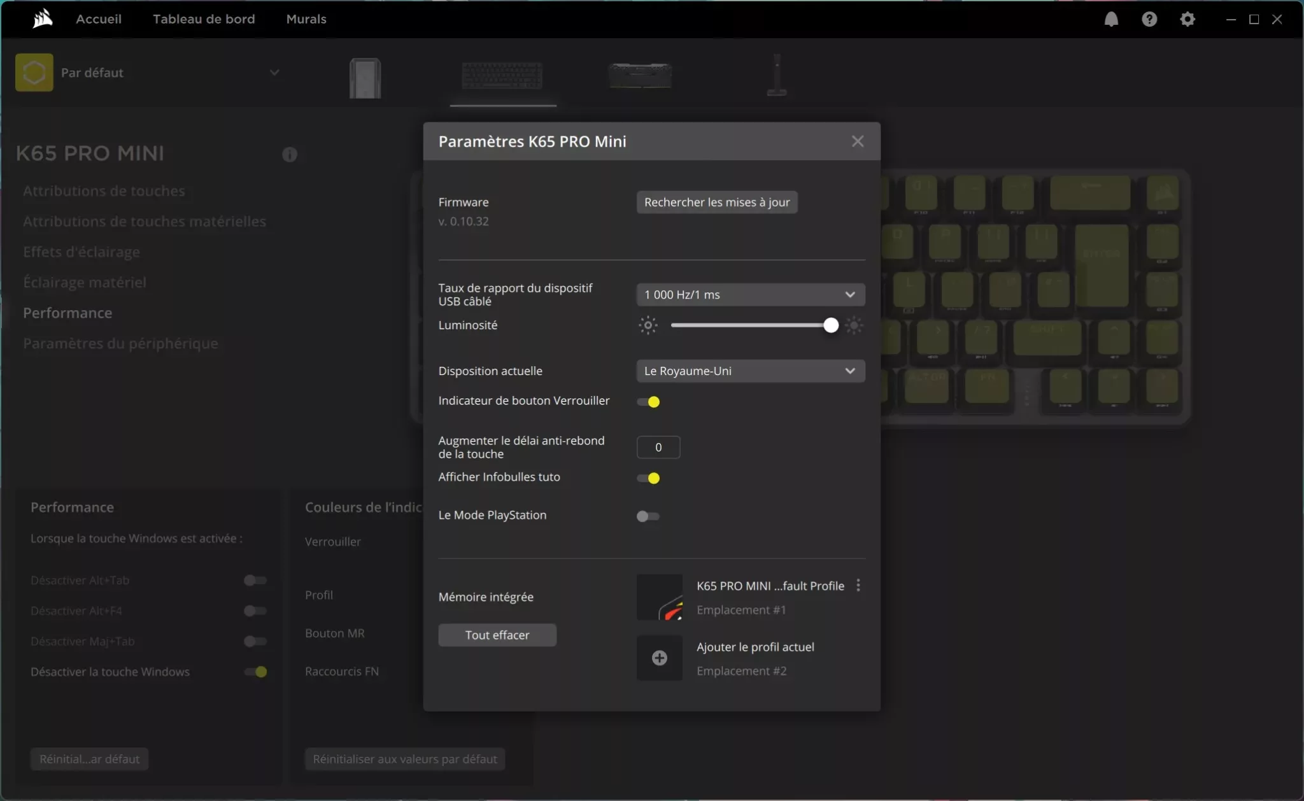The image size is (1304, 801).
Task: Select the PC tower device icon
Action: pyautogui.click(x=365, y=76)
